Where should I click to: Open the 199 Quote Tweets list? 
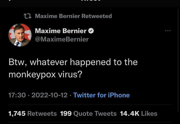[88, 113]
